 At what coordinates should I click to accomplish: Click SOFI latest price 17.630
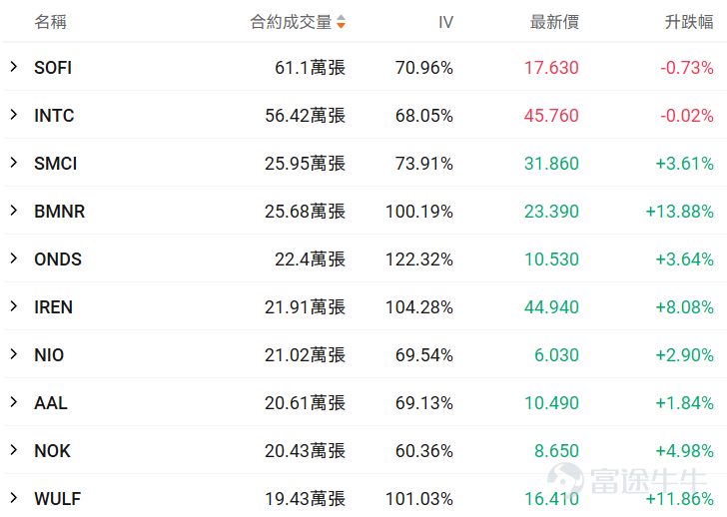coord(551,68)
